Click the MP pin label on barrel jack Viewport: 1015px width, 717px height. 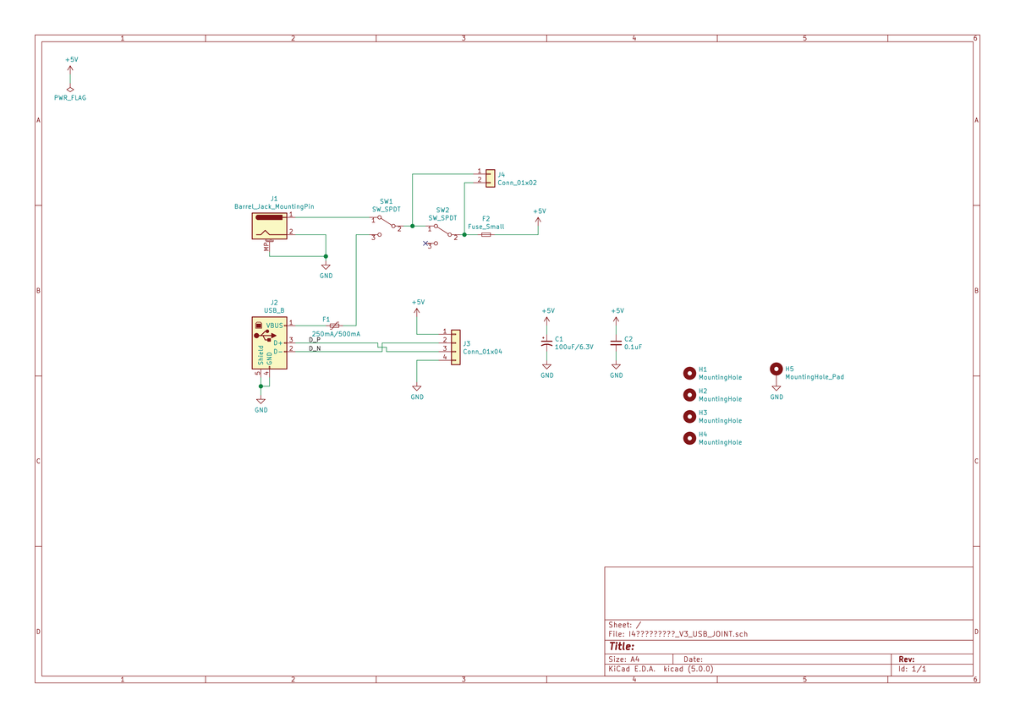tap(266, 246)
